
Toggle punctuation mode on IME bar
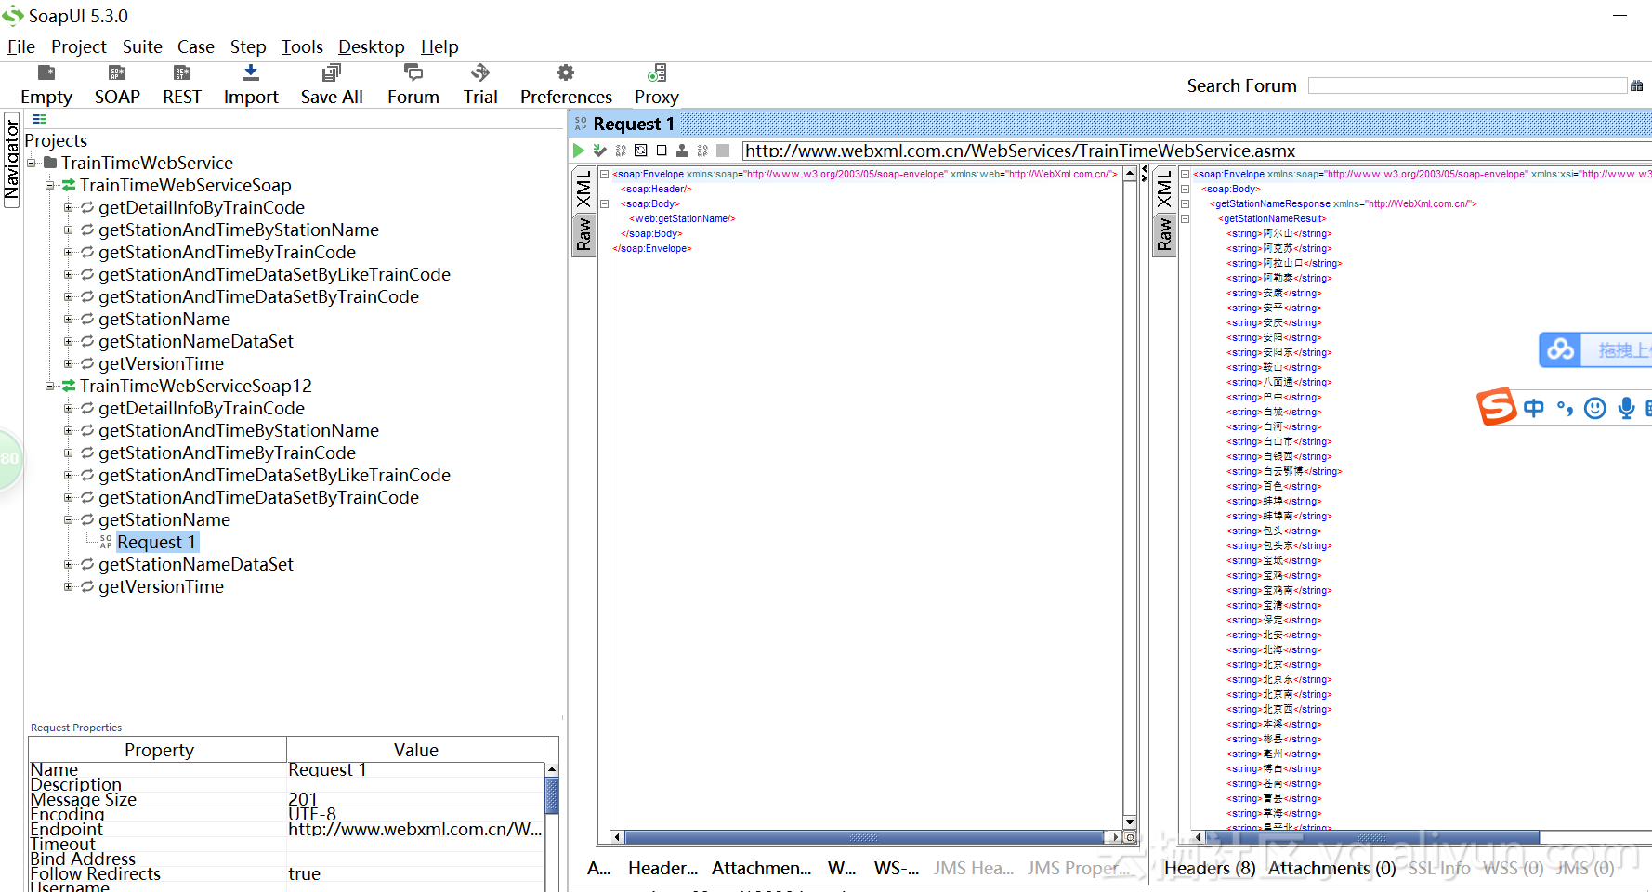(1566, 408)
